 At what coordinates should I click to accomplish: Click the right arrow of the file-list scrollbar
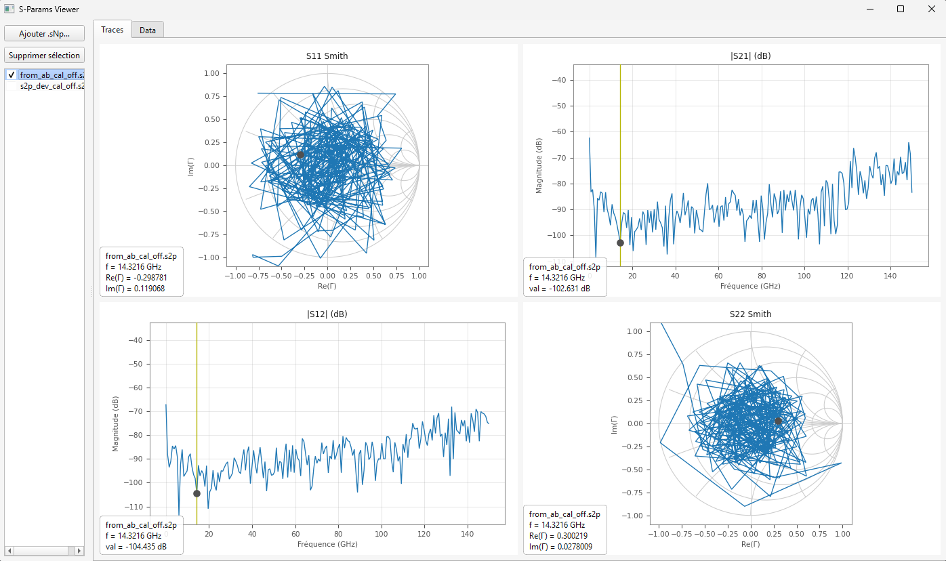(80, 551)
